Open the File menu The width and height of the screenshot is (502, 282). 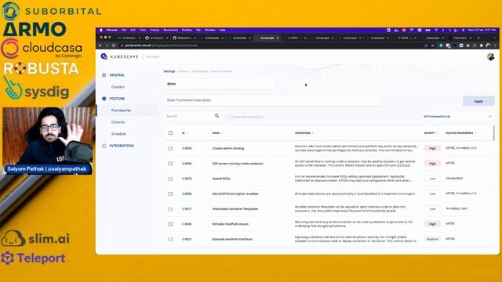pyautogui.click(x=124, y=30)
